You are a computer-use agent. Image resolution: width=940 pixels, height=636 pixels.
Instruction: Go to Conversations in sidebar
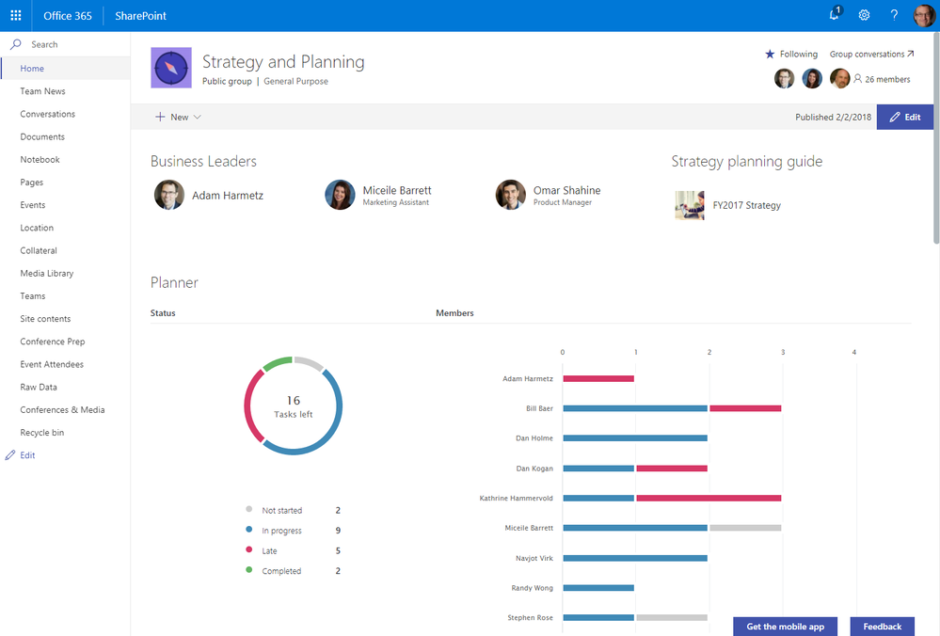coord(47,114)
